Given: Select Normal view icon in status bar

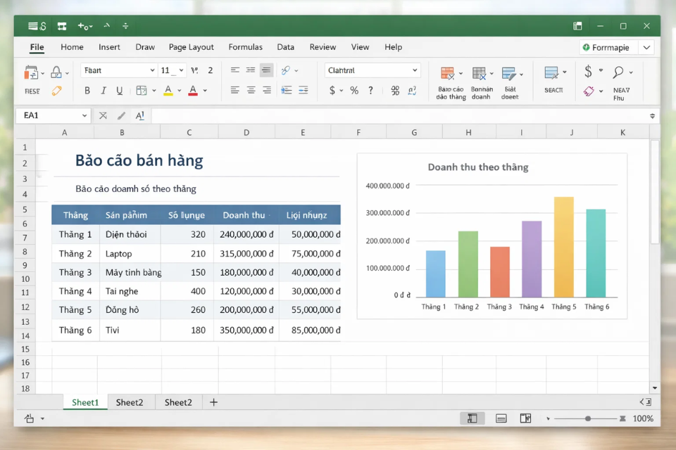Looking at the screenshot, I should pos(472,418).
